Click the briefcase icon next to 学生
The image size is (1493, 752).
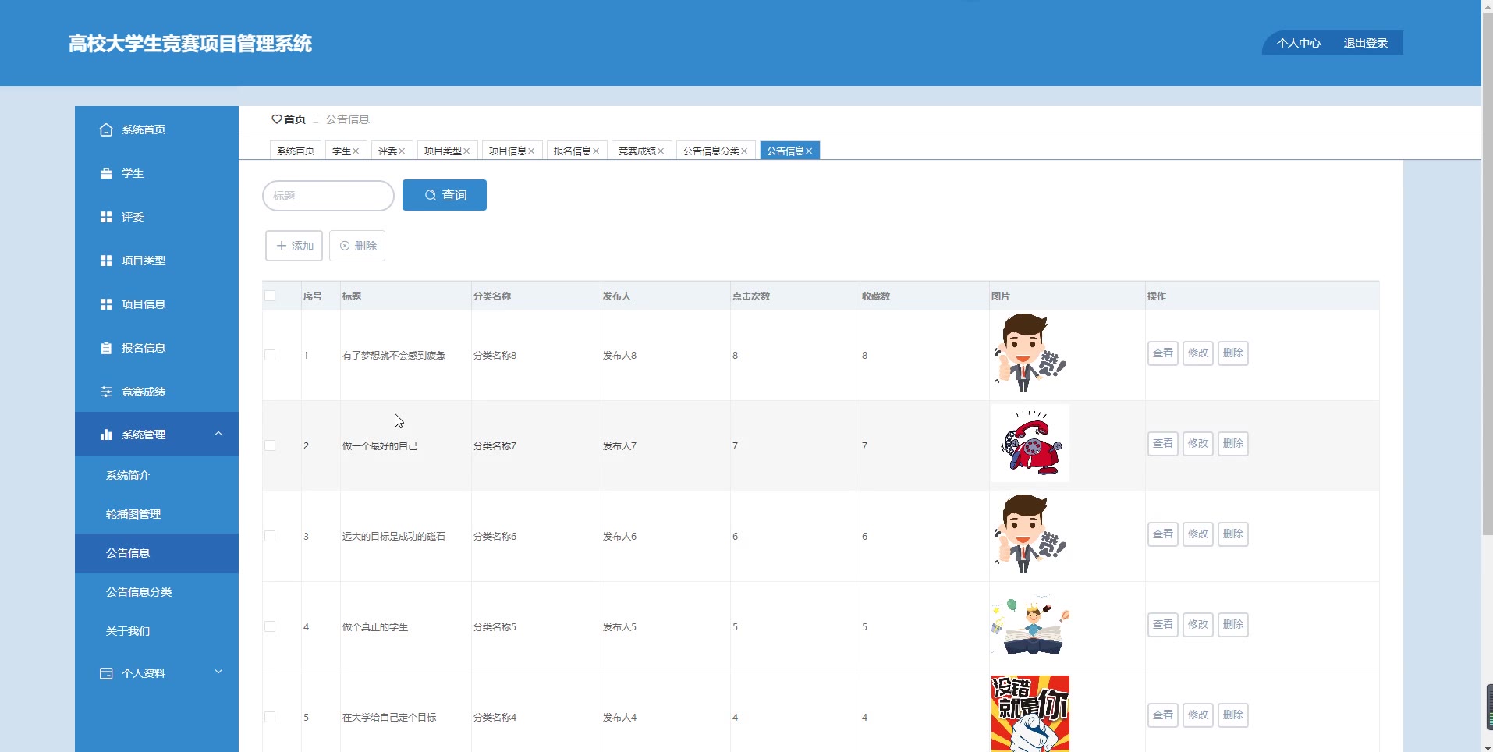(106, 173)
